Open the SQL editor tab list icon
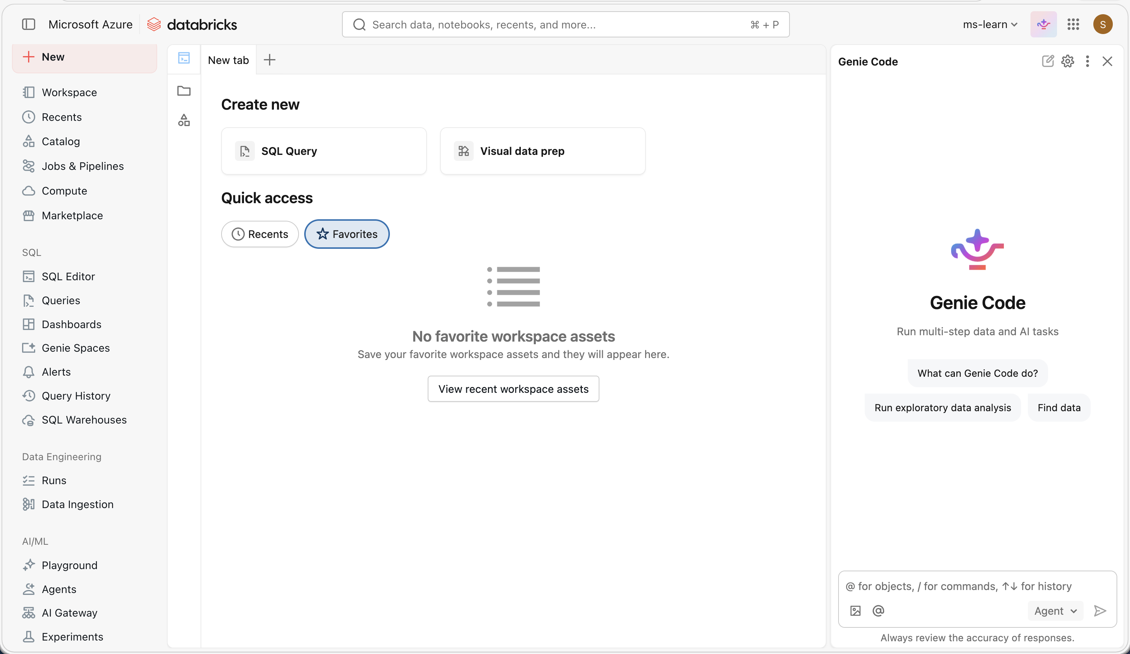1130x654 pixels. click(x=184, y=58)
